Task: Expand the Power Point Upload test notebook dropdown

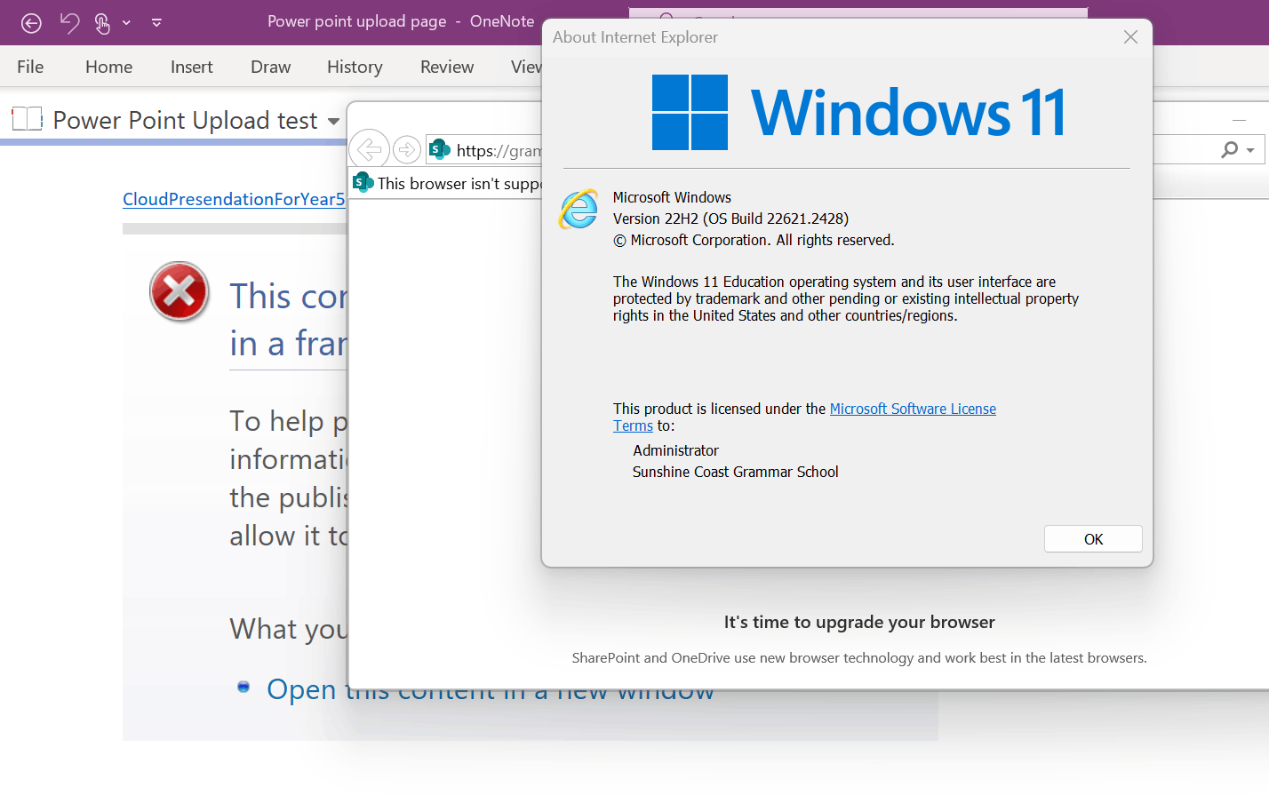Action: (333, 121)
